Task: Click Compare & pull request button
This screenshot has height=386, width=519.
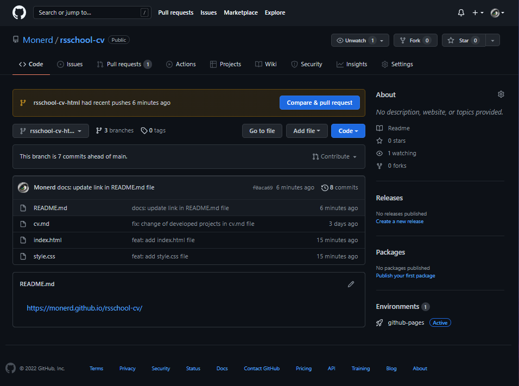Action: tap(319, 103)
